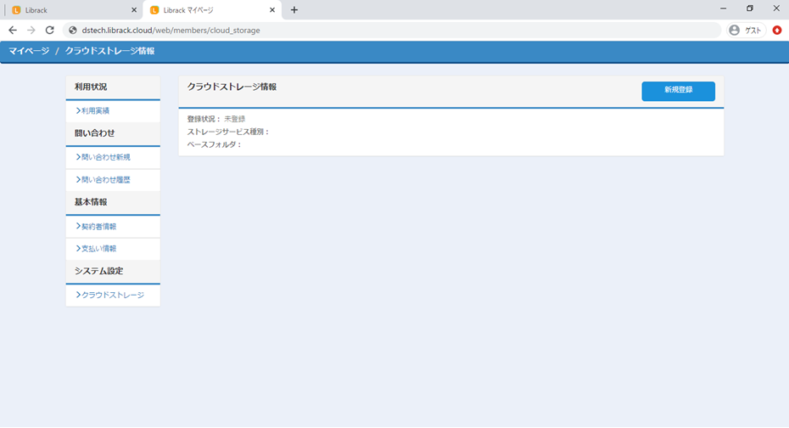Close the first Librack tab
The width and height of the screenshot is (789, 428).
134,10
